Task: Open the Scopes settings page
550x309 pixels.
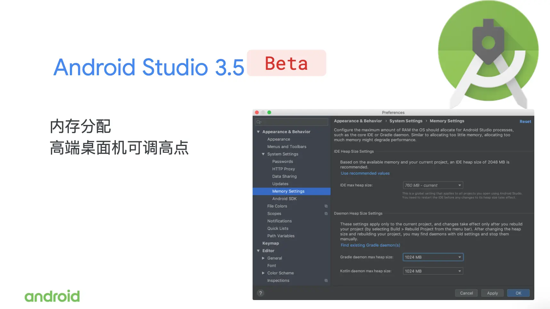Action: (274, 214)
